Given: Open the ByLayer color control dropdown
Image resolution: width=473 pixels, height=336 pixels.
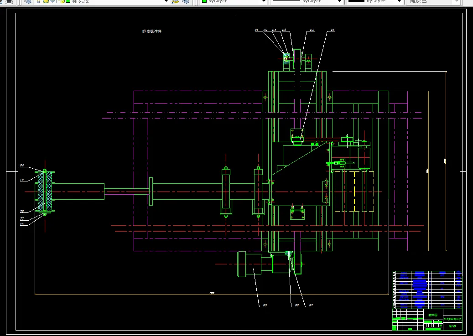Looking at the screenshot, I should (264, 1).
